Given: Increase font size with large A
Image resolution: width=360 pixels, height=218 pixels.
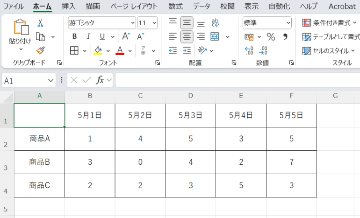Looking at the screenshot, I should point(126,36).
